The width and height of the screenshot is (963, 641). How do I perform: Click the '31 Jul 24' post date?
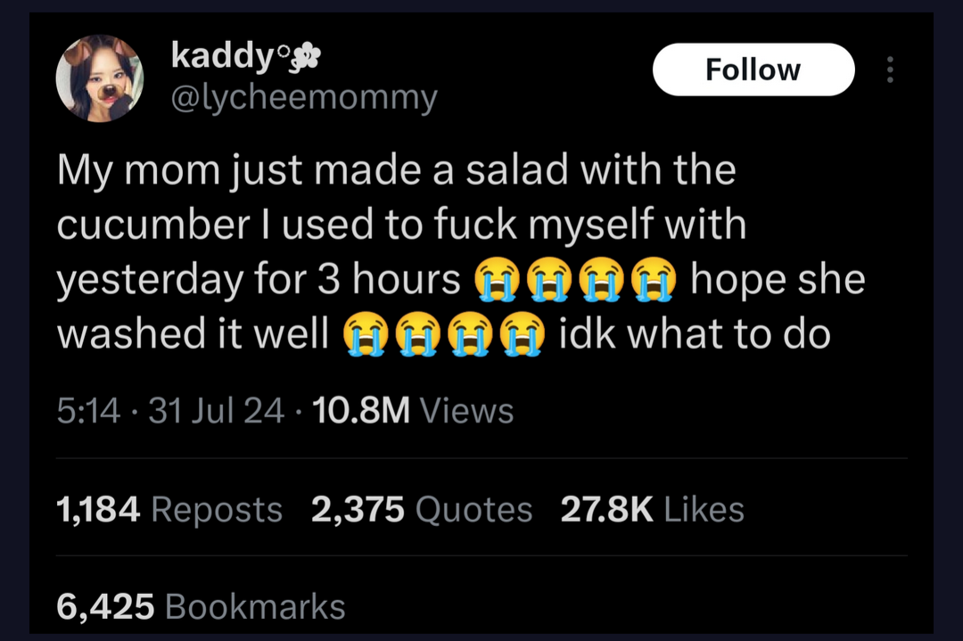218,411
